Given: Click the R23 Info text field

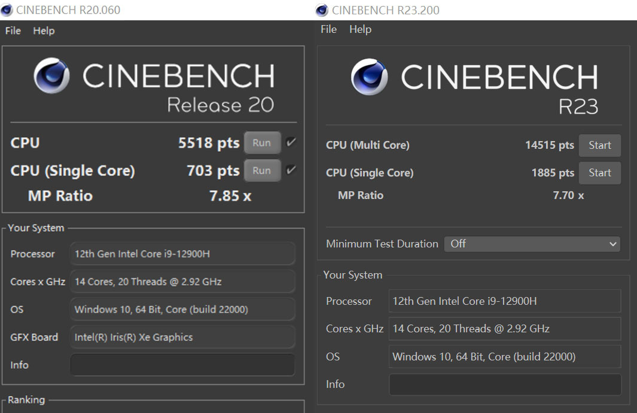Looking at the screenshot, I should tap(505, 384).
